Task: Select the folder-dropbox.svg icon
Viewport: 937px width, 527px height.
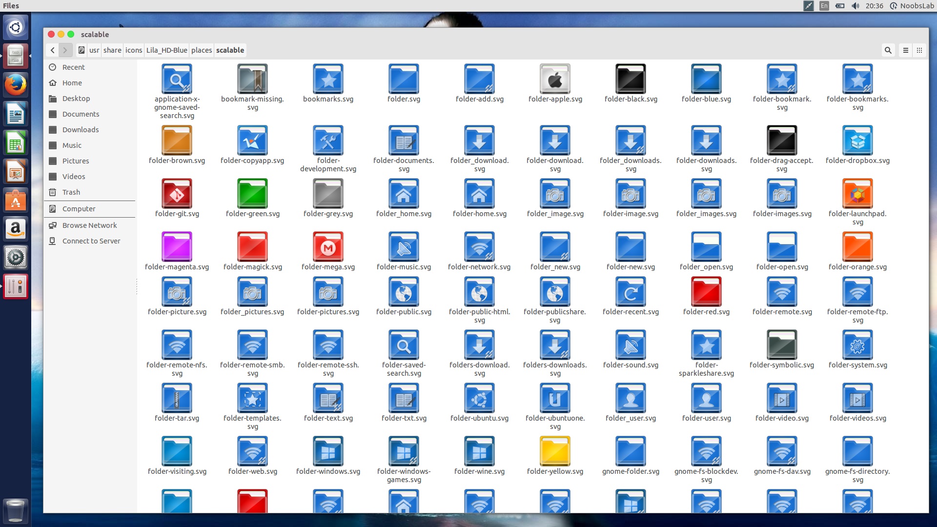Action: (x=857, y=140)
